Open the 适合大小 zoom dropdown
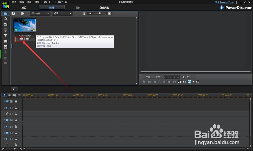This screenshot has height=151, width=253. 188,77
